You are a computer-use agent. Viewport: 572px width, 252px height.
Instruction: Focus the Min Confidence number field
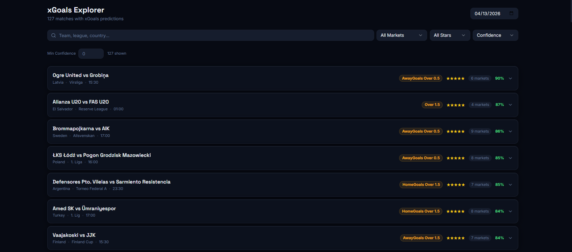coord(91,54)
